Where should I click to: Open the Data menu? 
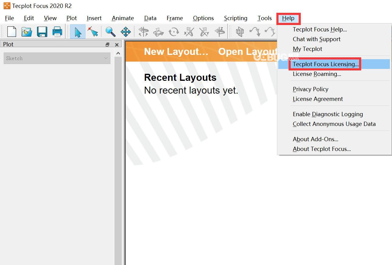(x=150, y=18)
